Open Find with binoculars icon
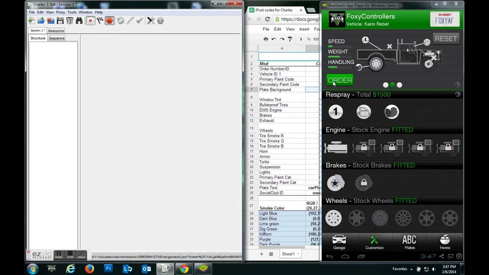Viewport: 489px width, 275px height. [x=79, y=21]
